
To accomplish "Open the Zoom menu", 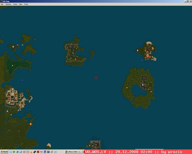I will [15, 4].
